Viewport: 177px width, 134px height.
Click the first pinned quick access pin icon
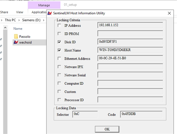pos(1,39)
